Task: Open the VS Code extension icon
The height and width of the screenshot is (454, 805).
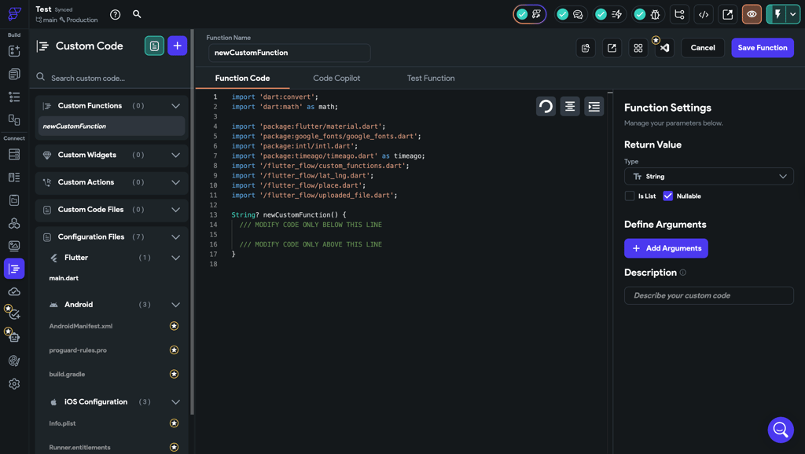Action: [x=664, y=48]
